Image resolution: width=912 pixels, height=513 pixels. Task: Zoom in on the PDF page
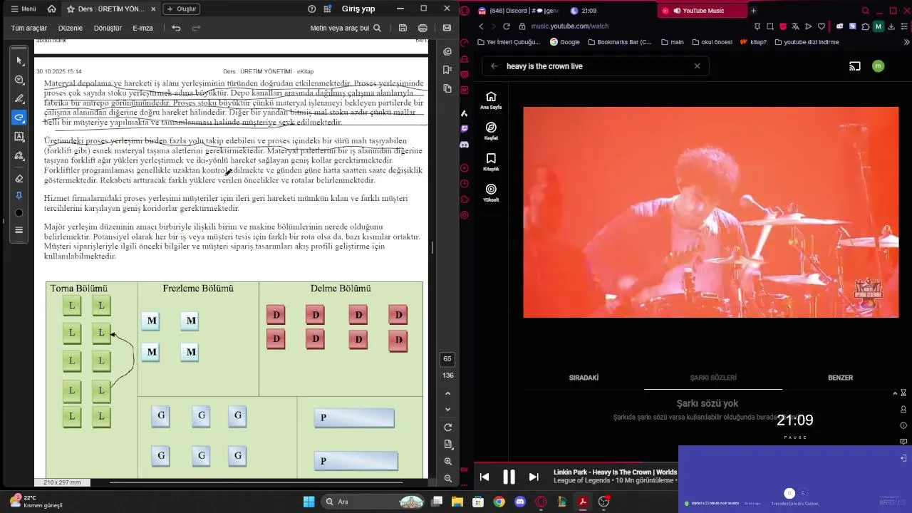click(x=447, y=462)
